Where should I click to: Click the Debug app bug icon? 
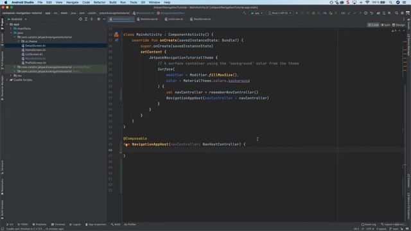coord(313,13)
